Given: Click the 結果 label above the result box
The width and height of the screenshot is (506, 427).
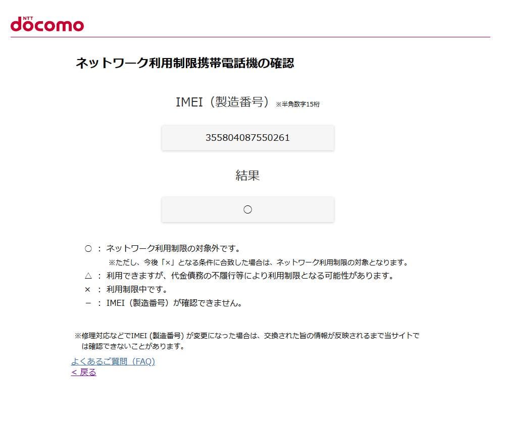Looking at the screenshot, I should (247, 174).
